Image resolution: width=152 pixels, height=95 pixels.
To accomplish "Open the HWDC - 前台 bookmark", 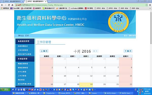I will pos(100,8).
